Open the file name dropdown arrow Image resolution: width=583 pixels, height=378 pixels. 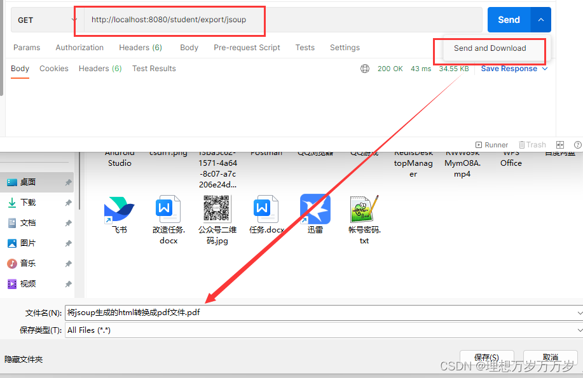[580, 313]
